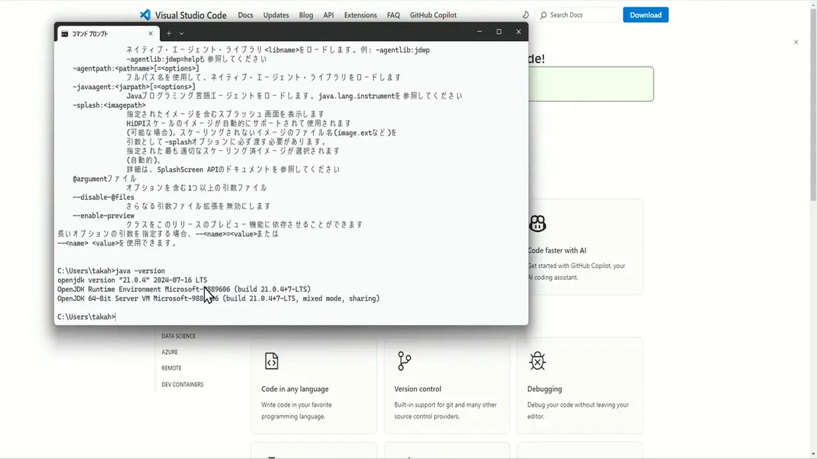817x459 pixels.
Task: Click the branch icon on the Version control card
Action: tap(404, 361)
